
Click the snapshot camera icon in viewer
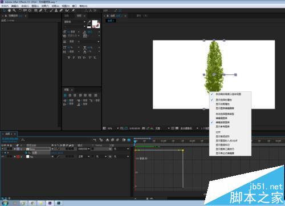tap(144, 128)
